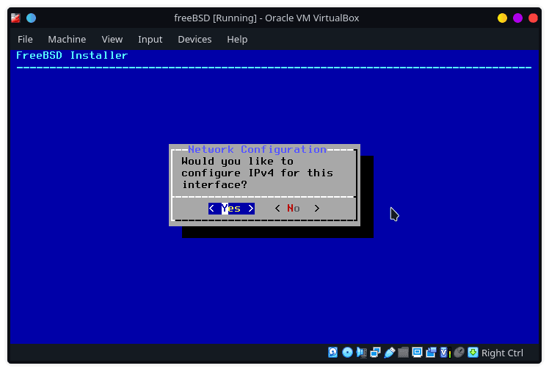
Task: Click the mouse integration status icon
Action: [x=459, y=353]
